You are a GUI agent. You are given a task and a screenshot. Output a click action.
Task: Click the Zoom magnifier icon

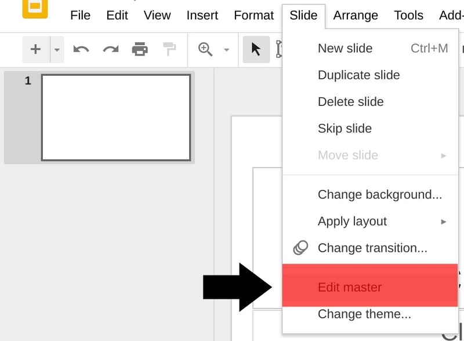[205, 49]
